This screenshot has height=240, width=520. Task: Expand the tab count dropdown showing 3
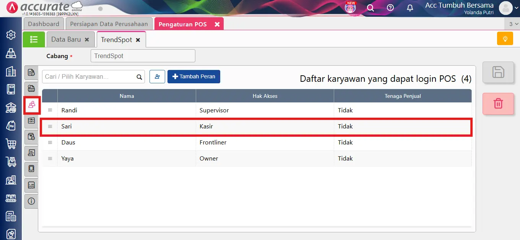click(513, 24)
